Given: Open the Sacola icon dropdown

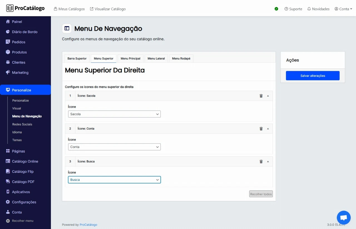Looking at the screenshot, I should pyautogui.click(x=114, y=114).
